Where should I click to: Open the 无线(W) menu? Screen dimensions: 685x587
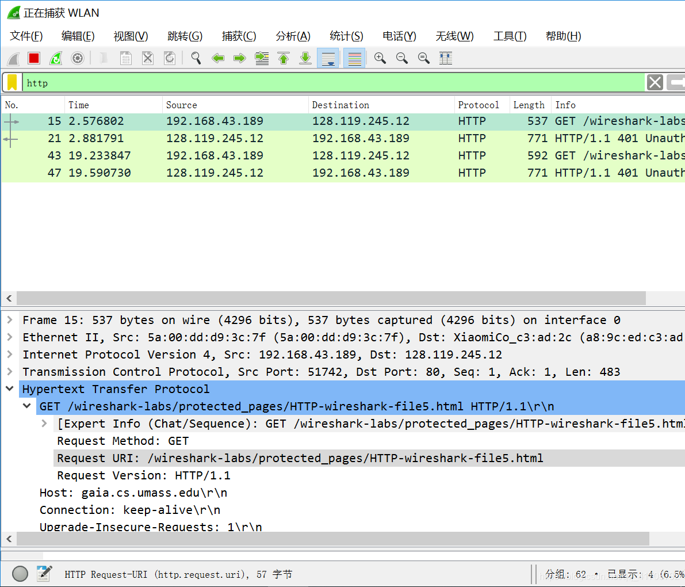click(x=454, y=36)
